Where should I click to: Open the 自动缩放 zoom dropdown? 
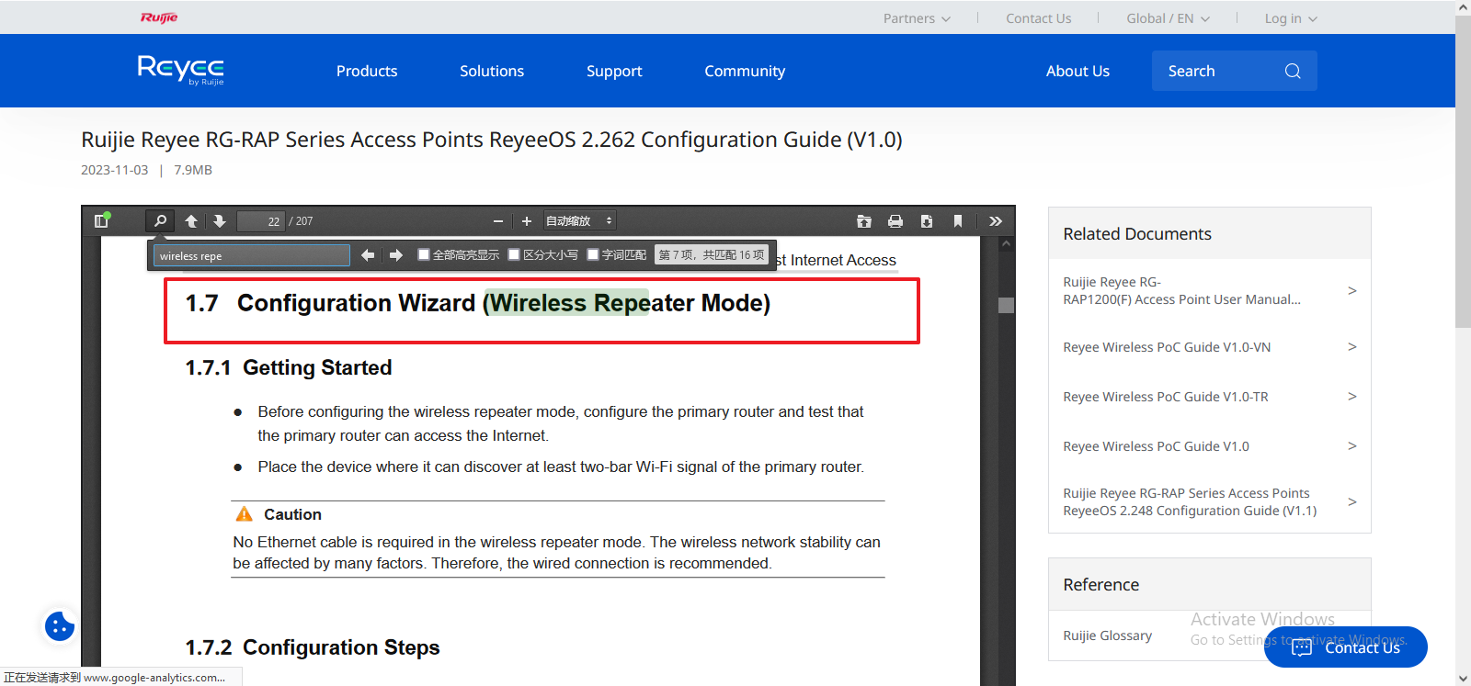(579, 221)
